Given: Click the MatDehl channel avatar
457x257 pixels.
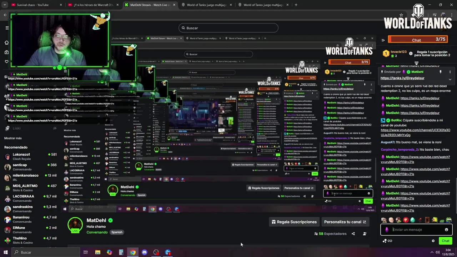Looking at the screenshot, I should pyautogui.click(x=75, y=224).
